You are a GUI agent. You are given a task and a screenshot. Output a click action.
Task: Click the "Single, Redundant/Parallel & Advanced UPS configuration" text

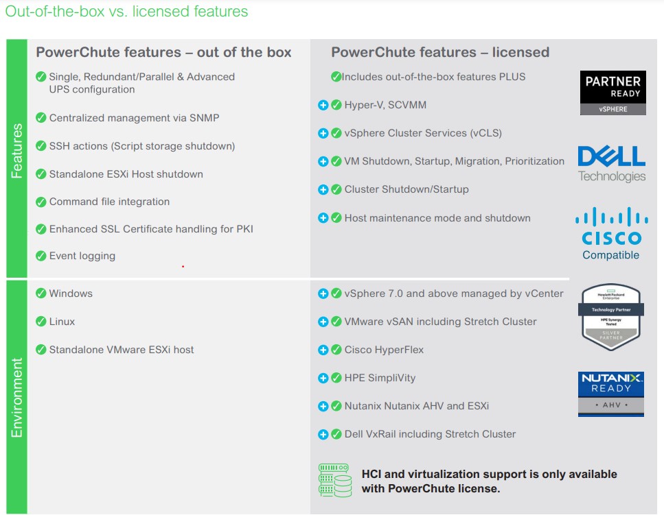click(142, 83)
